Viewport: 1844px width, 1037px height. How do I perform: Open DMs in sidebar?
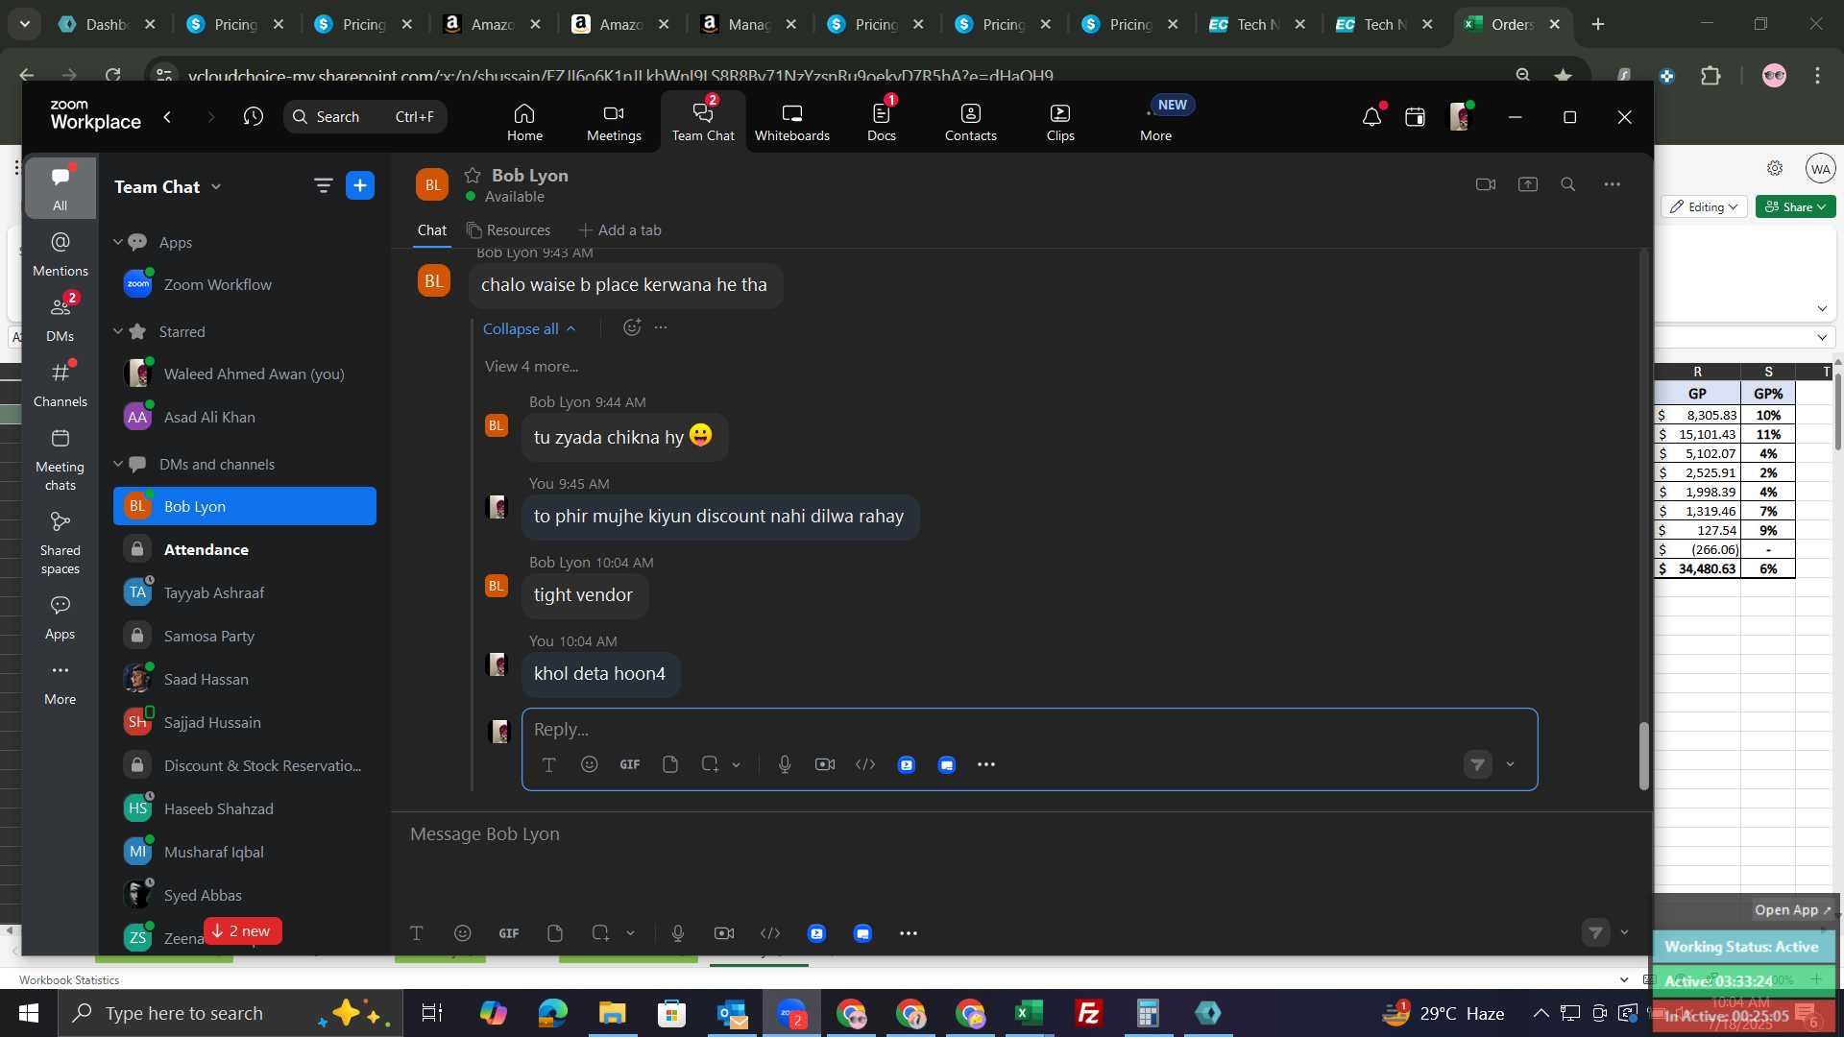pyautogui.click(x=60, y=318)
